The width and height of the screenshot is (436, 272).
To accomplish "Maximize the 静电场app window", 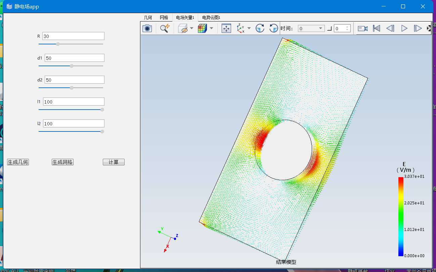I will point(403,6).
